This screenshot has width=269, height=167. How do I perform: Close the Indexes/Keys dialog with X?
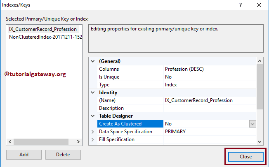(259, 5)
